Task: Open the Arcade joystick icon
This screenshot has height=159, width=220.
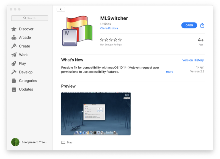Action: (14, 38)
